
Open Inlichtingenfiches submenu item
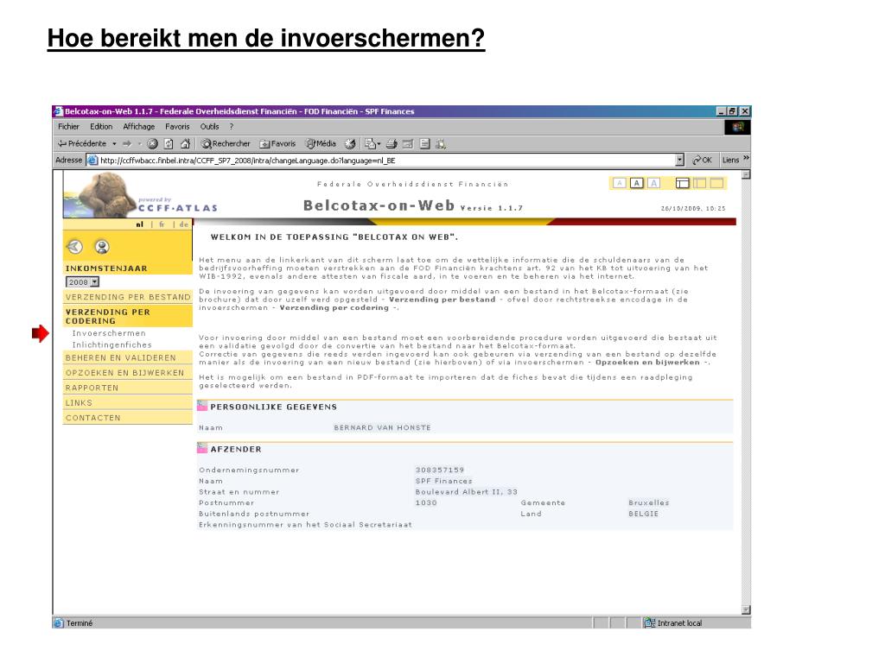[x=111, y=344]
